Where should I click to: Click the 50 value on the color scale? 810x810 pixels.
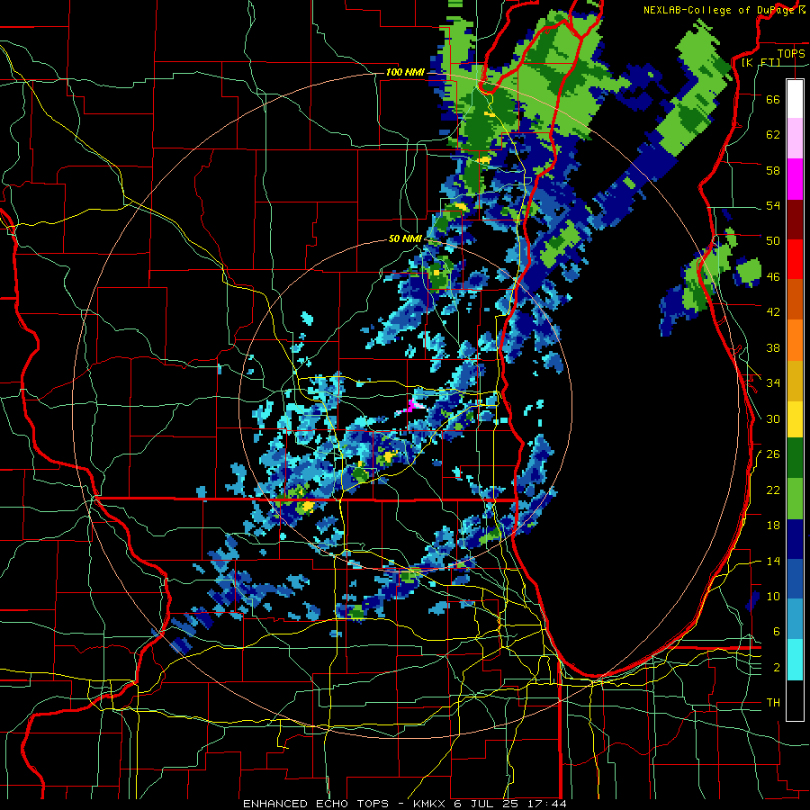coord(773,241)
